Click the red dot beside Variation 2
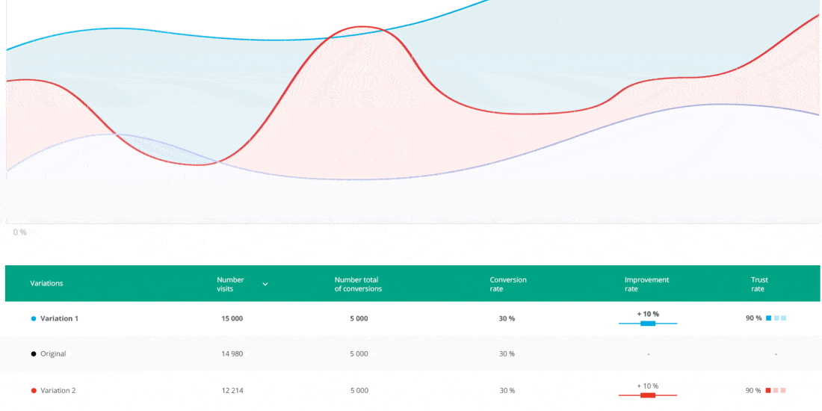This screenshot has width=822, height=411. pyautogui.click(x=34, y=391)
